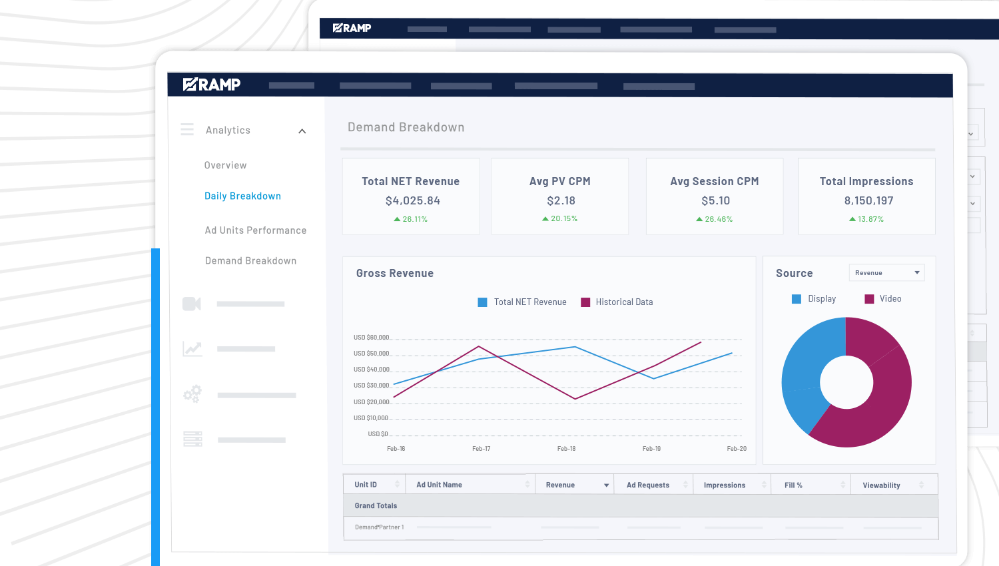
Task: Open the hamburger menu icon beside Analytics
Action: coord(187,129)
